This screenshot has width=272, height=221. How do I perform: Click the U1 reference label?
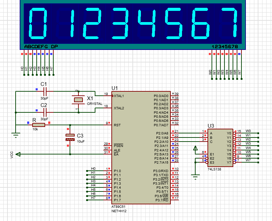(x=115, y=88)
